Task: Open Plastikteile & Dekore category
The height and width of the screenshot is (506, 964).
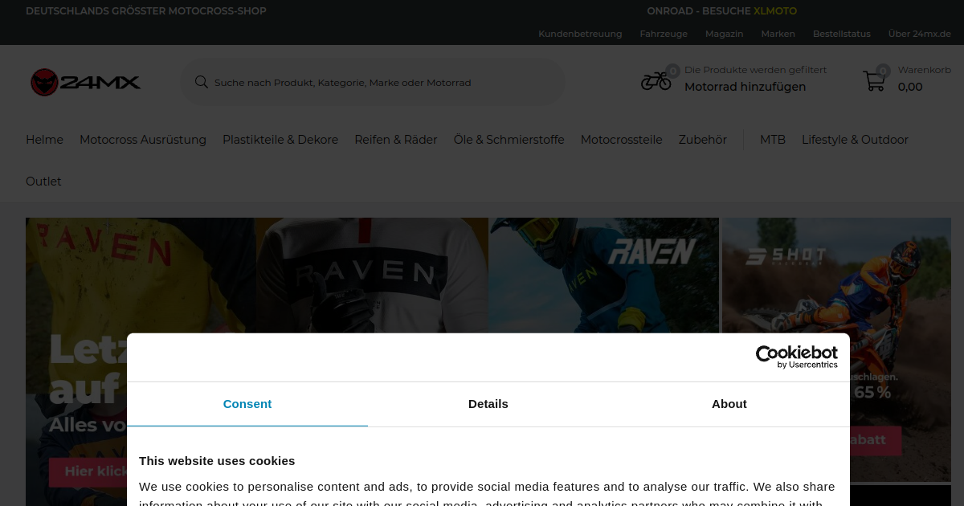Action: (280, 140)
